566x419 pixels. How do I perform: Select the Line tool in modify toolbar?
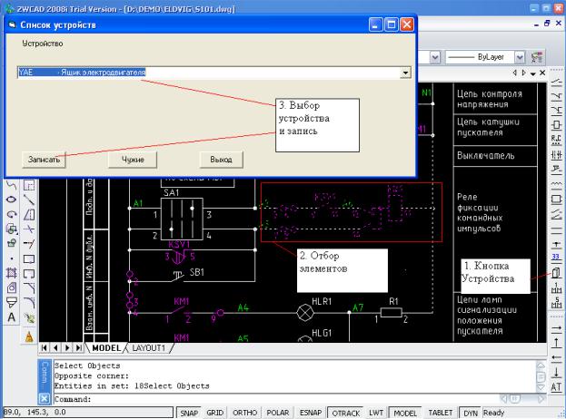pyautogui.click(x=29, y=199)
